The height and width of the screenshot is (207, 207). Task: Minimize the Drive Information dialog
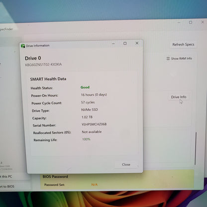pyautogui.click(x=113, y=44)
